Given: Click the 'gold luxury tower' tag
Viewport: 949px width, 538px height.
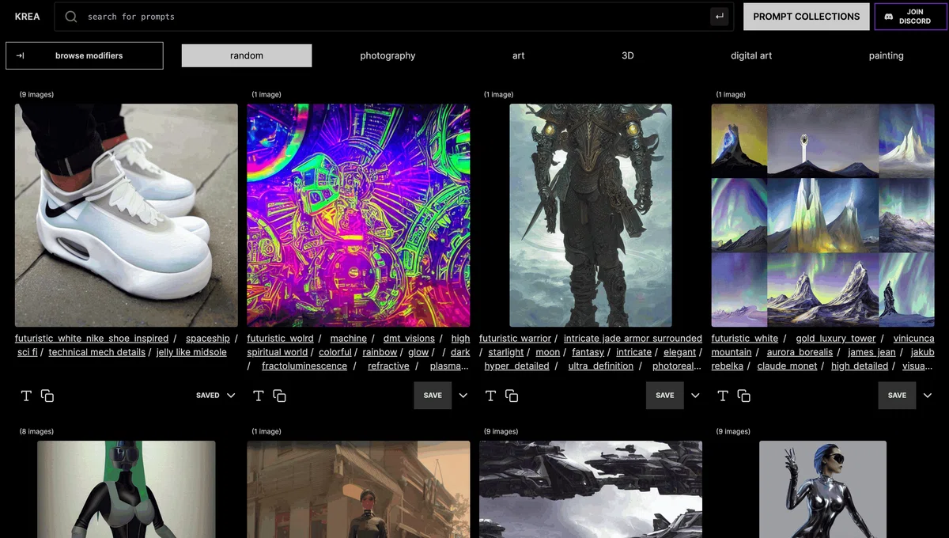Looking at the screenshot, I should [x=836, y=339].
